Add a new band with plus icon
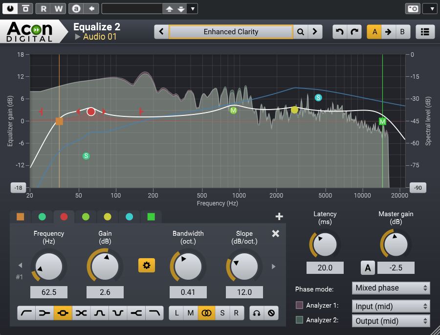Screen dimensions: 440x335 [x=279, y=216]
